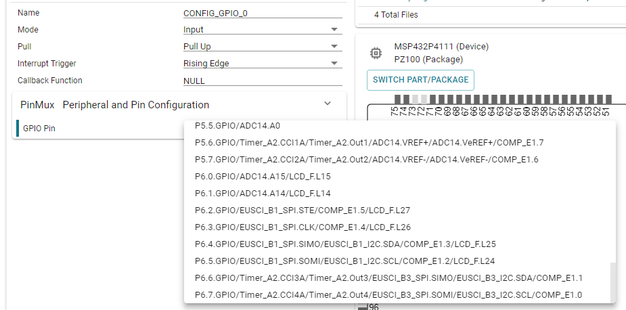Click the Name field containing CONFIG_GPIO_0
626x310 pixels.
point(262,13)
